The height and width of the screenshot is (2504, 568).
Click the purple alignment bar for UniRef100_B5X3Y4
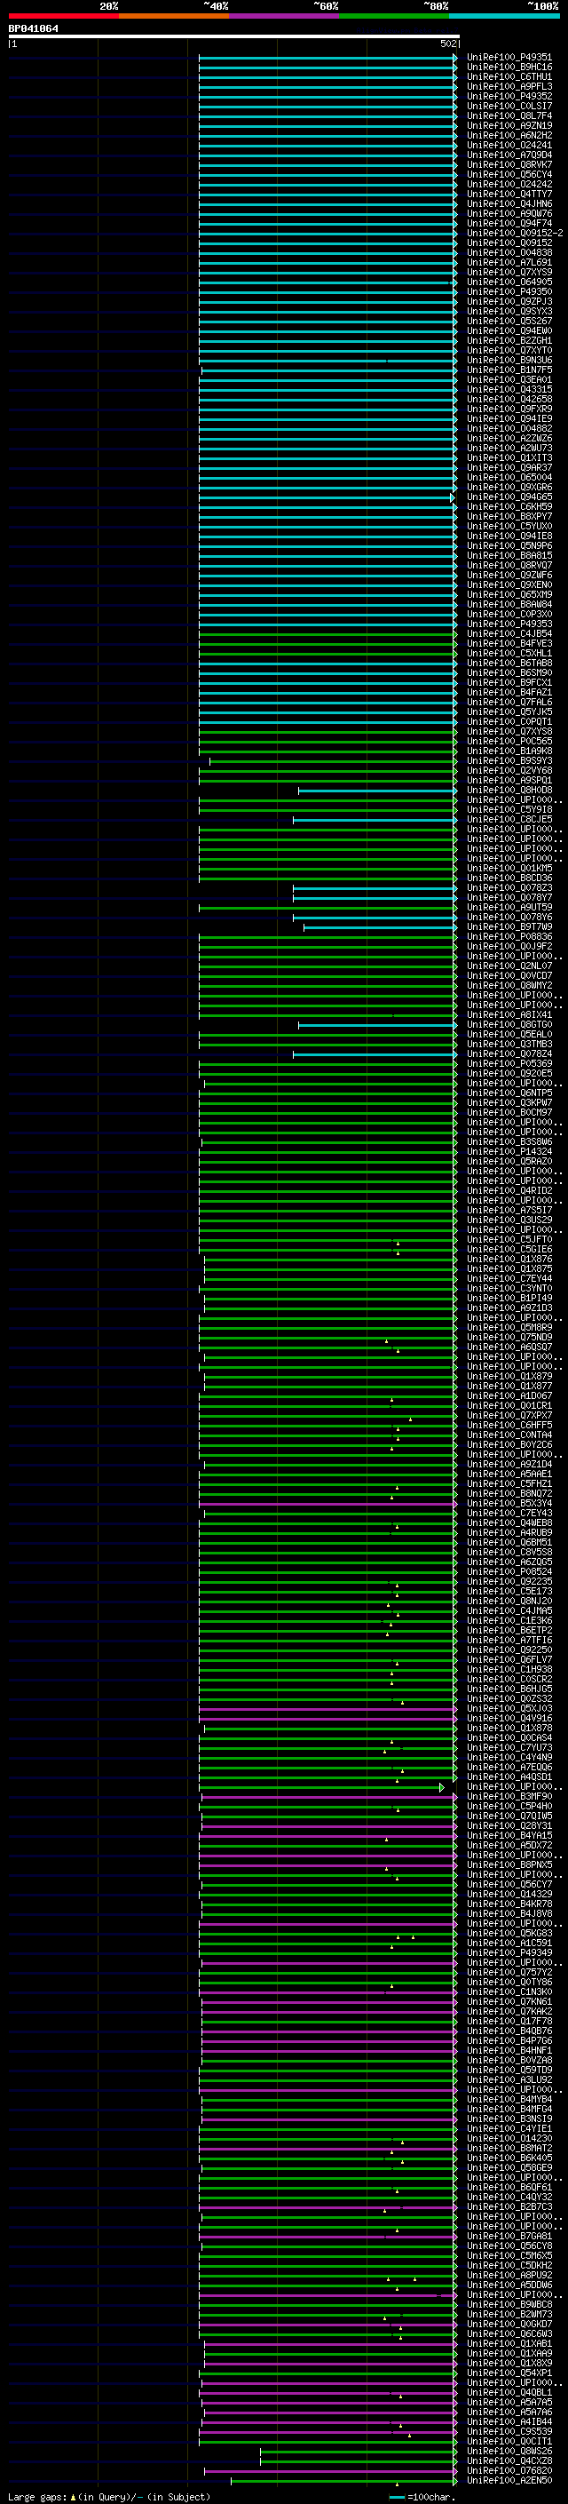pos(328,1503)
